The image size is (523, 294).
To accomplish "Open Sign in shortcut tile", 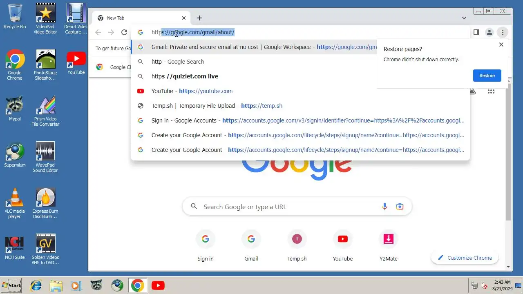I will [x=206, y=245].
